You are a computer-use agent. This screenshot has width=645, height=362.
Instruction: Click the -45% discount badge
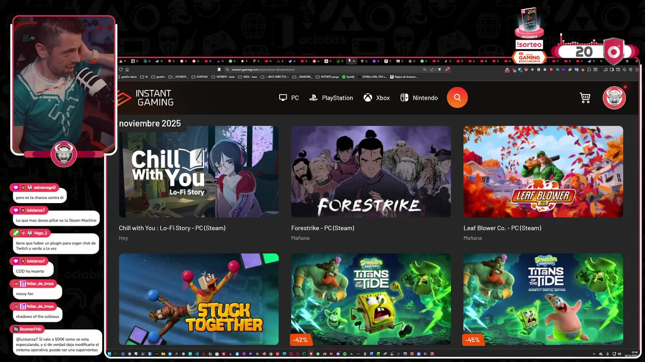pyautogui.click(x=473, y=340)
